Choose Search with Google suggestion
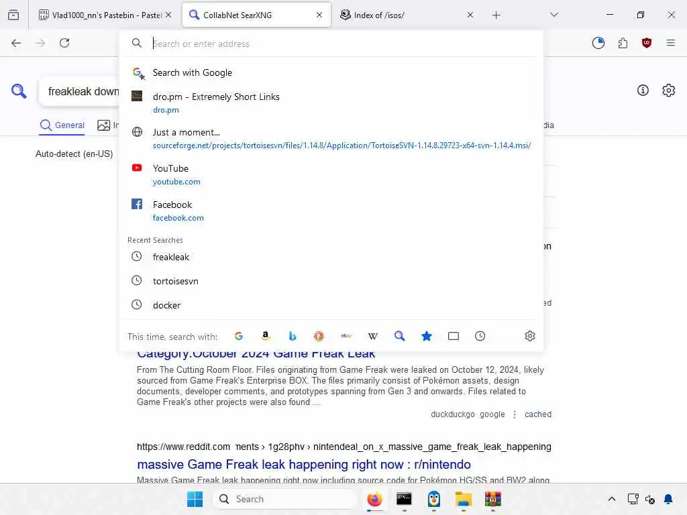The width and height of the screenshot is (687, 515). point(331,72)
